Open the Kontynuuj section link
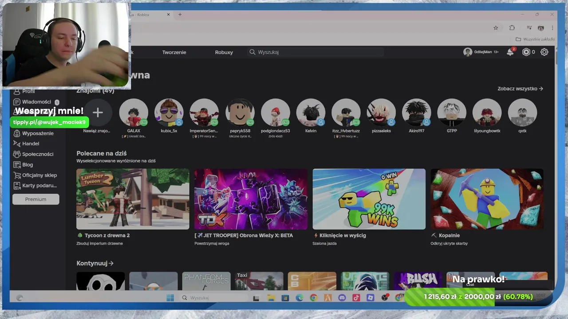Image resolution: width=568 pixels, height=319 pixels. point(95,263)
